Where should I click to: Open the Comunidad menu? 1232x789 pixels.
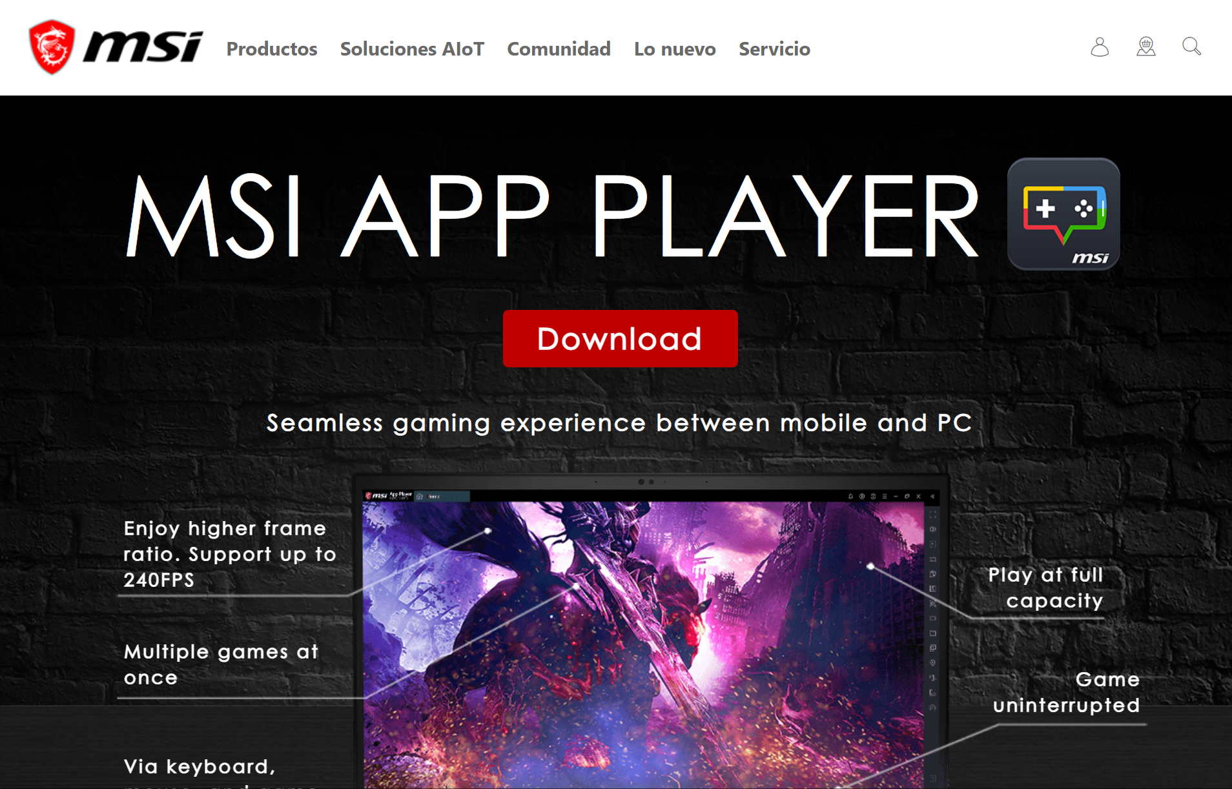(x=559, y=49)
